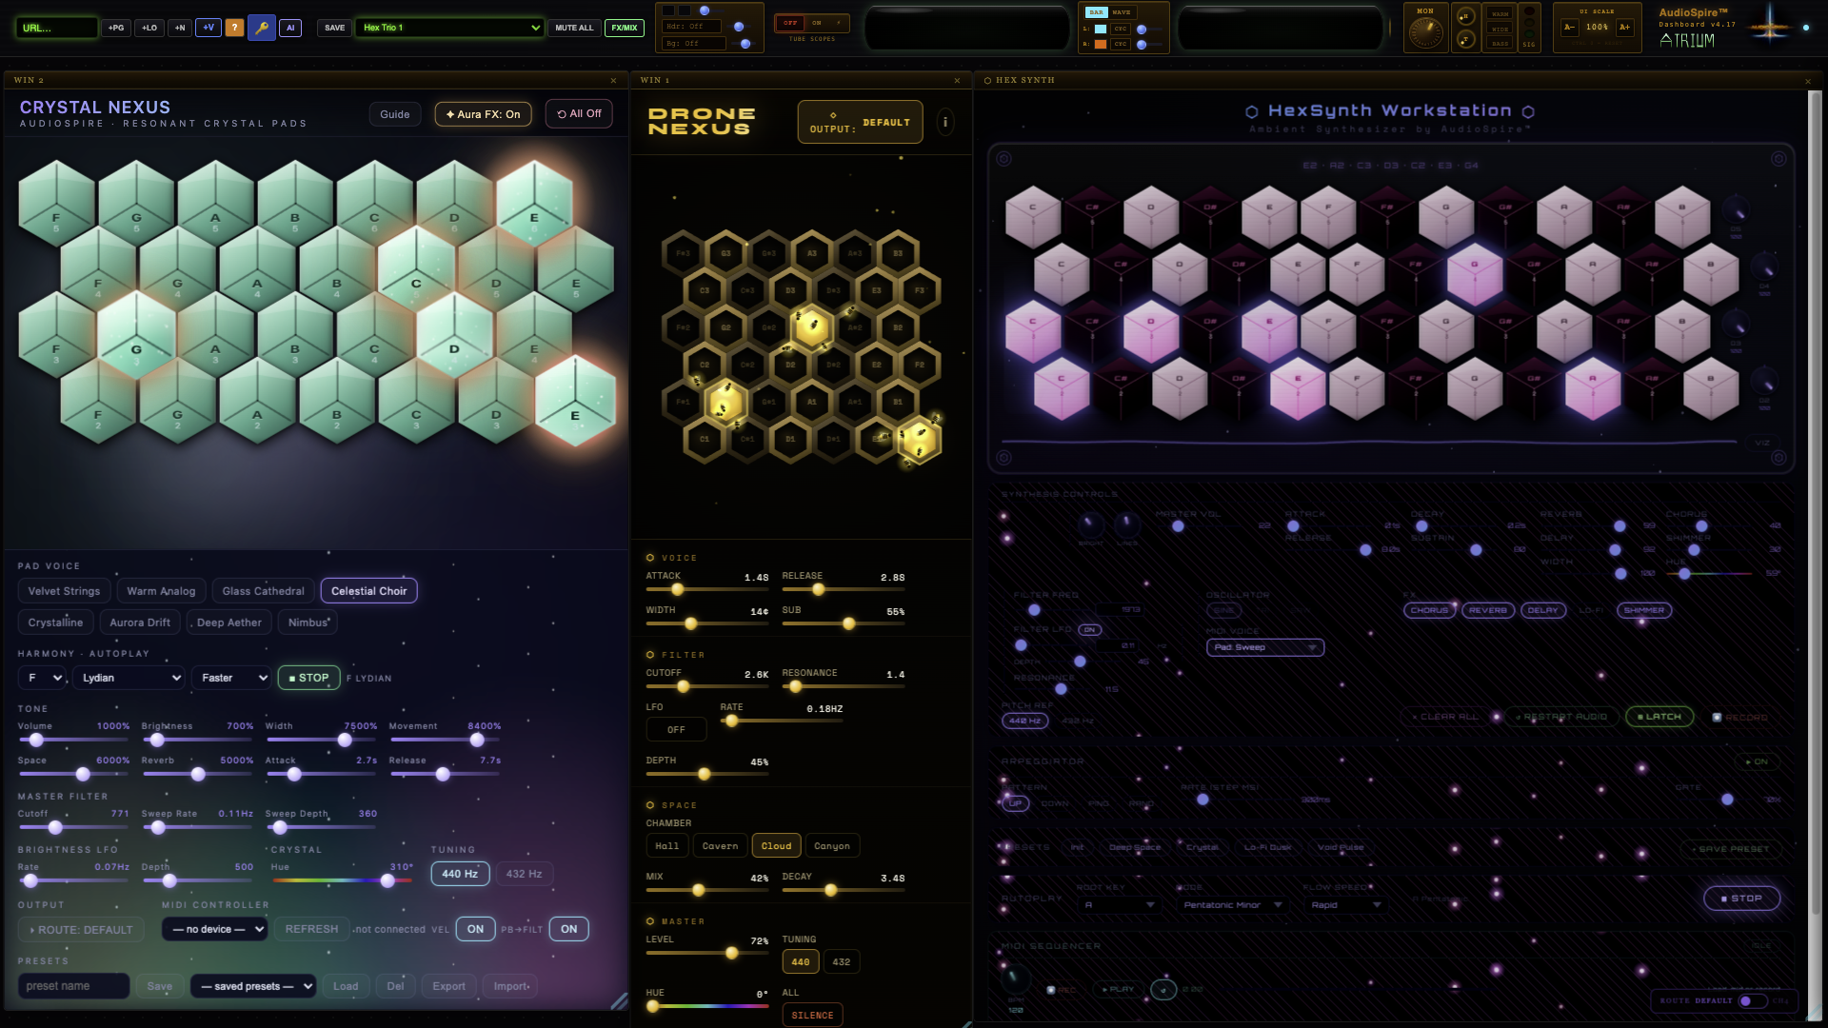Play the glowing G3 hex pad in Crystal Nexus

pos(136,335)
